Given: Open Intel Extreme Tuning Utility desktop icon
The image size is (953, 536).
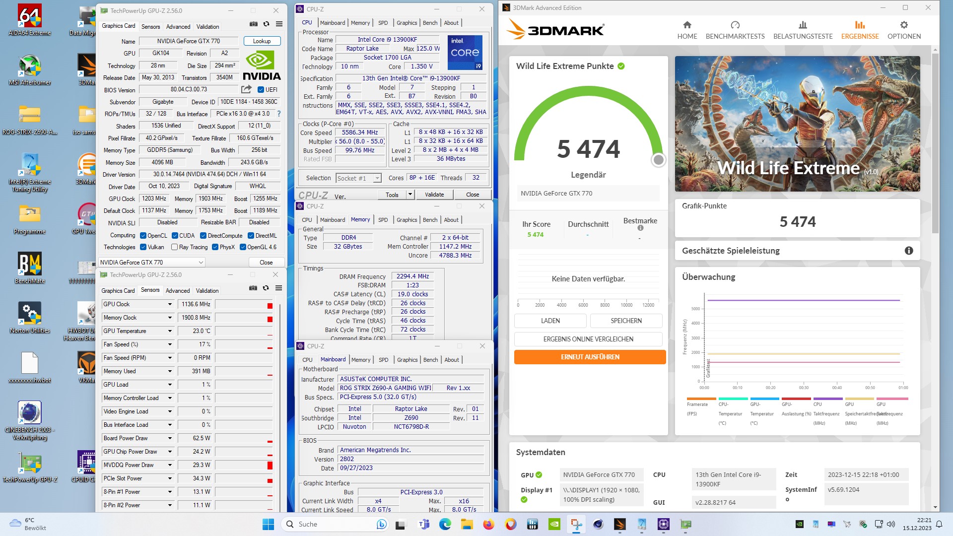Looking at the screenshot, I should (x=30, y=172).
